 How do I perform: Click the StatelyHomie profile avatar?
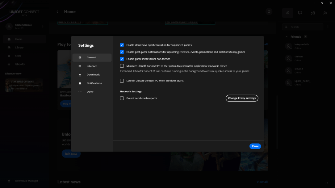coord(9,26)
